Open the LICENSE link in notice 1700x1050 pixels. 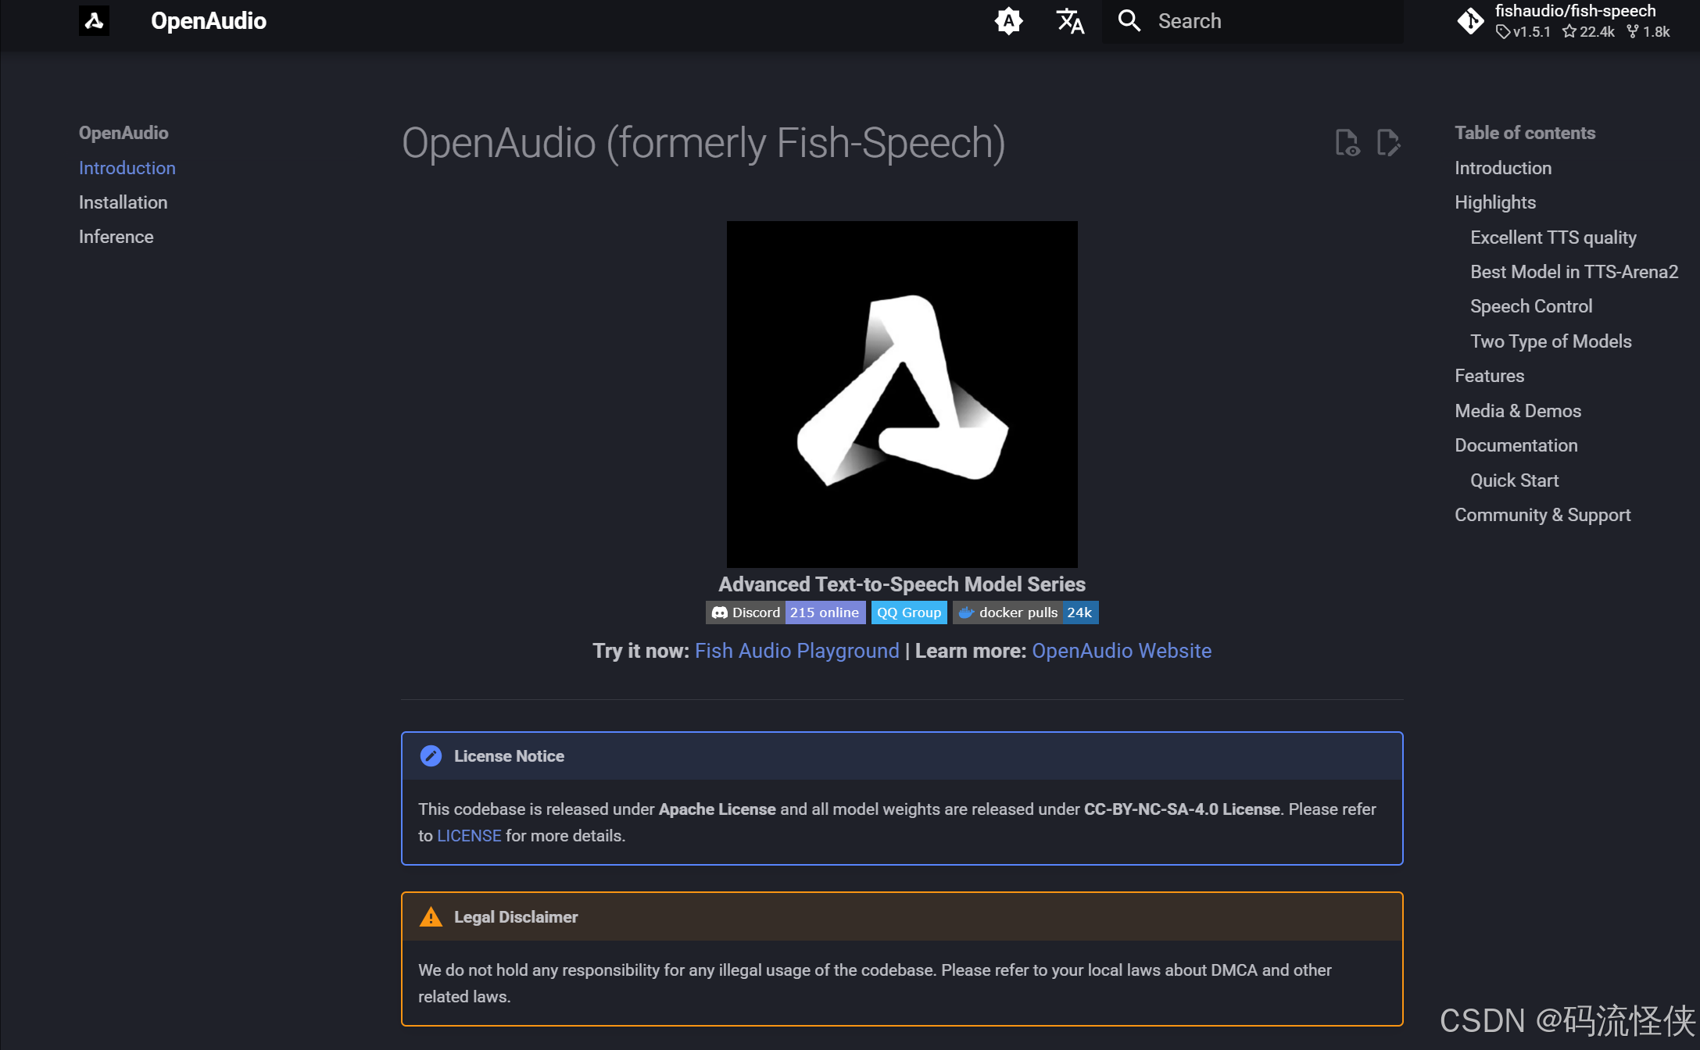469,836
